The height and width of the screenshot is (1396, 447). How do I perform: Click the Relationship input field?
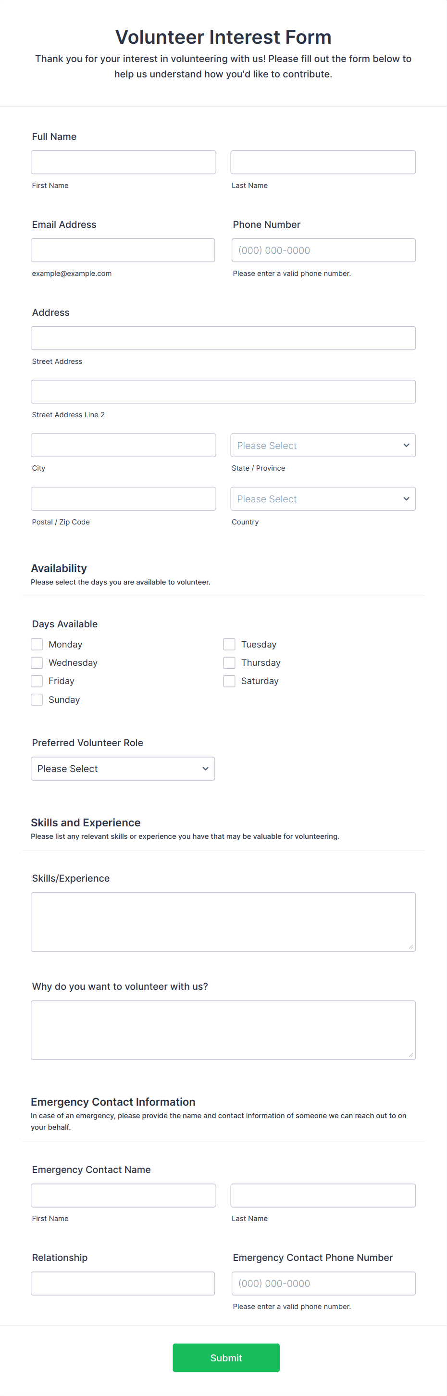(x=123, y=1284)
